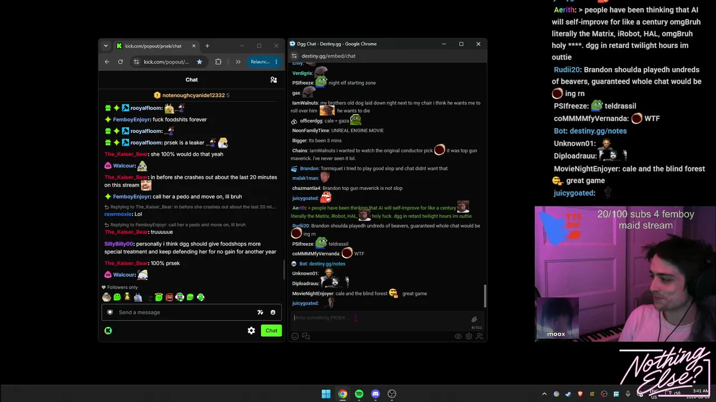716x402 pixels.
Task: Open the Kick chat users list icon
Action: point(274,80)
